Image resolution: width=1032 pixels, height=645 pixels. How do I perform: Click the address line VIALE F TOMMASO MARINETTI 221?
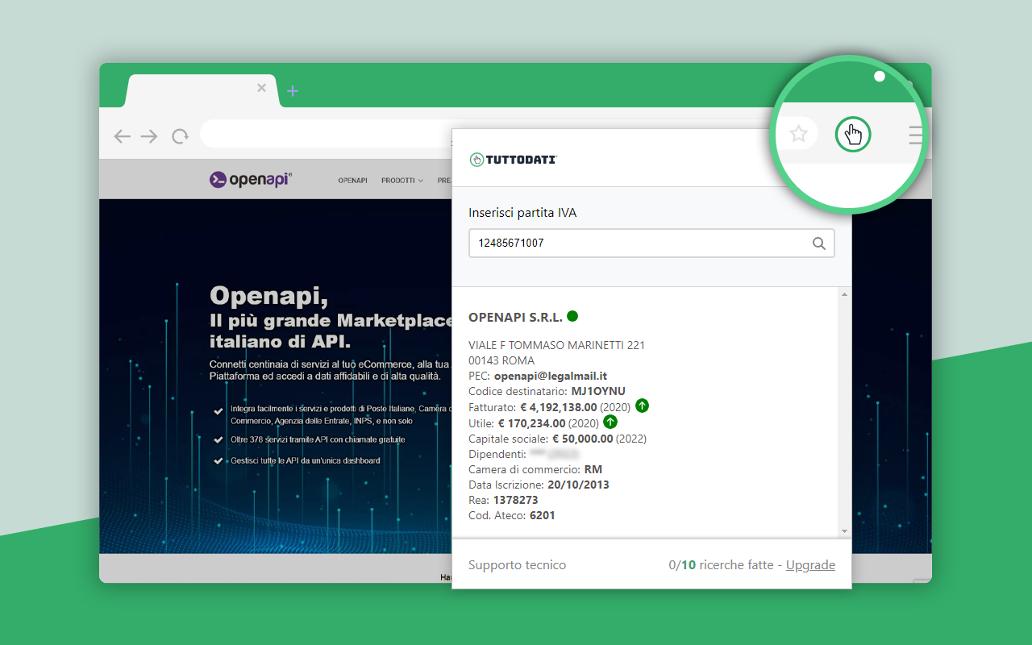(556, 345)
